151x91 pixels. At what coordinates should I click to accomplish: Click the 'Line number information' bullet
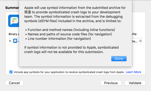pos(58,38)
